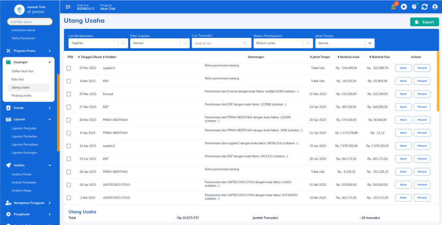Open the user profile icon
442x225 pixels.
coord(435,7)
